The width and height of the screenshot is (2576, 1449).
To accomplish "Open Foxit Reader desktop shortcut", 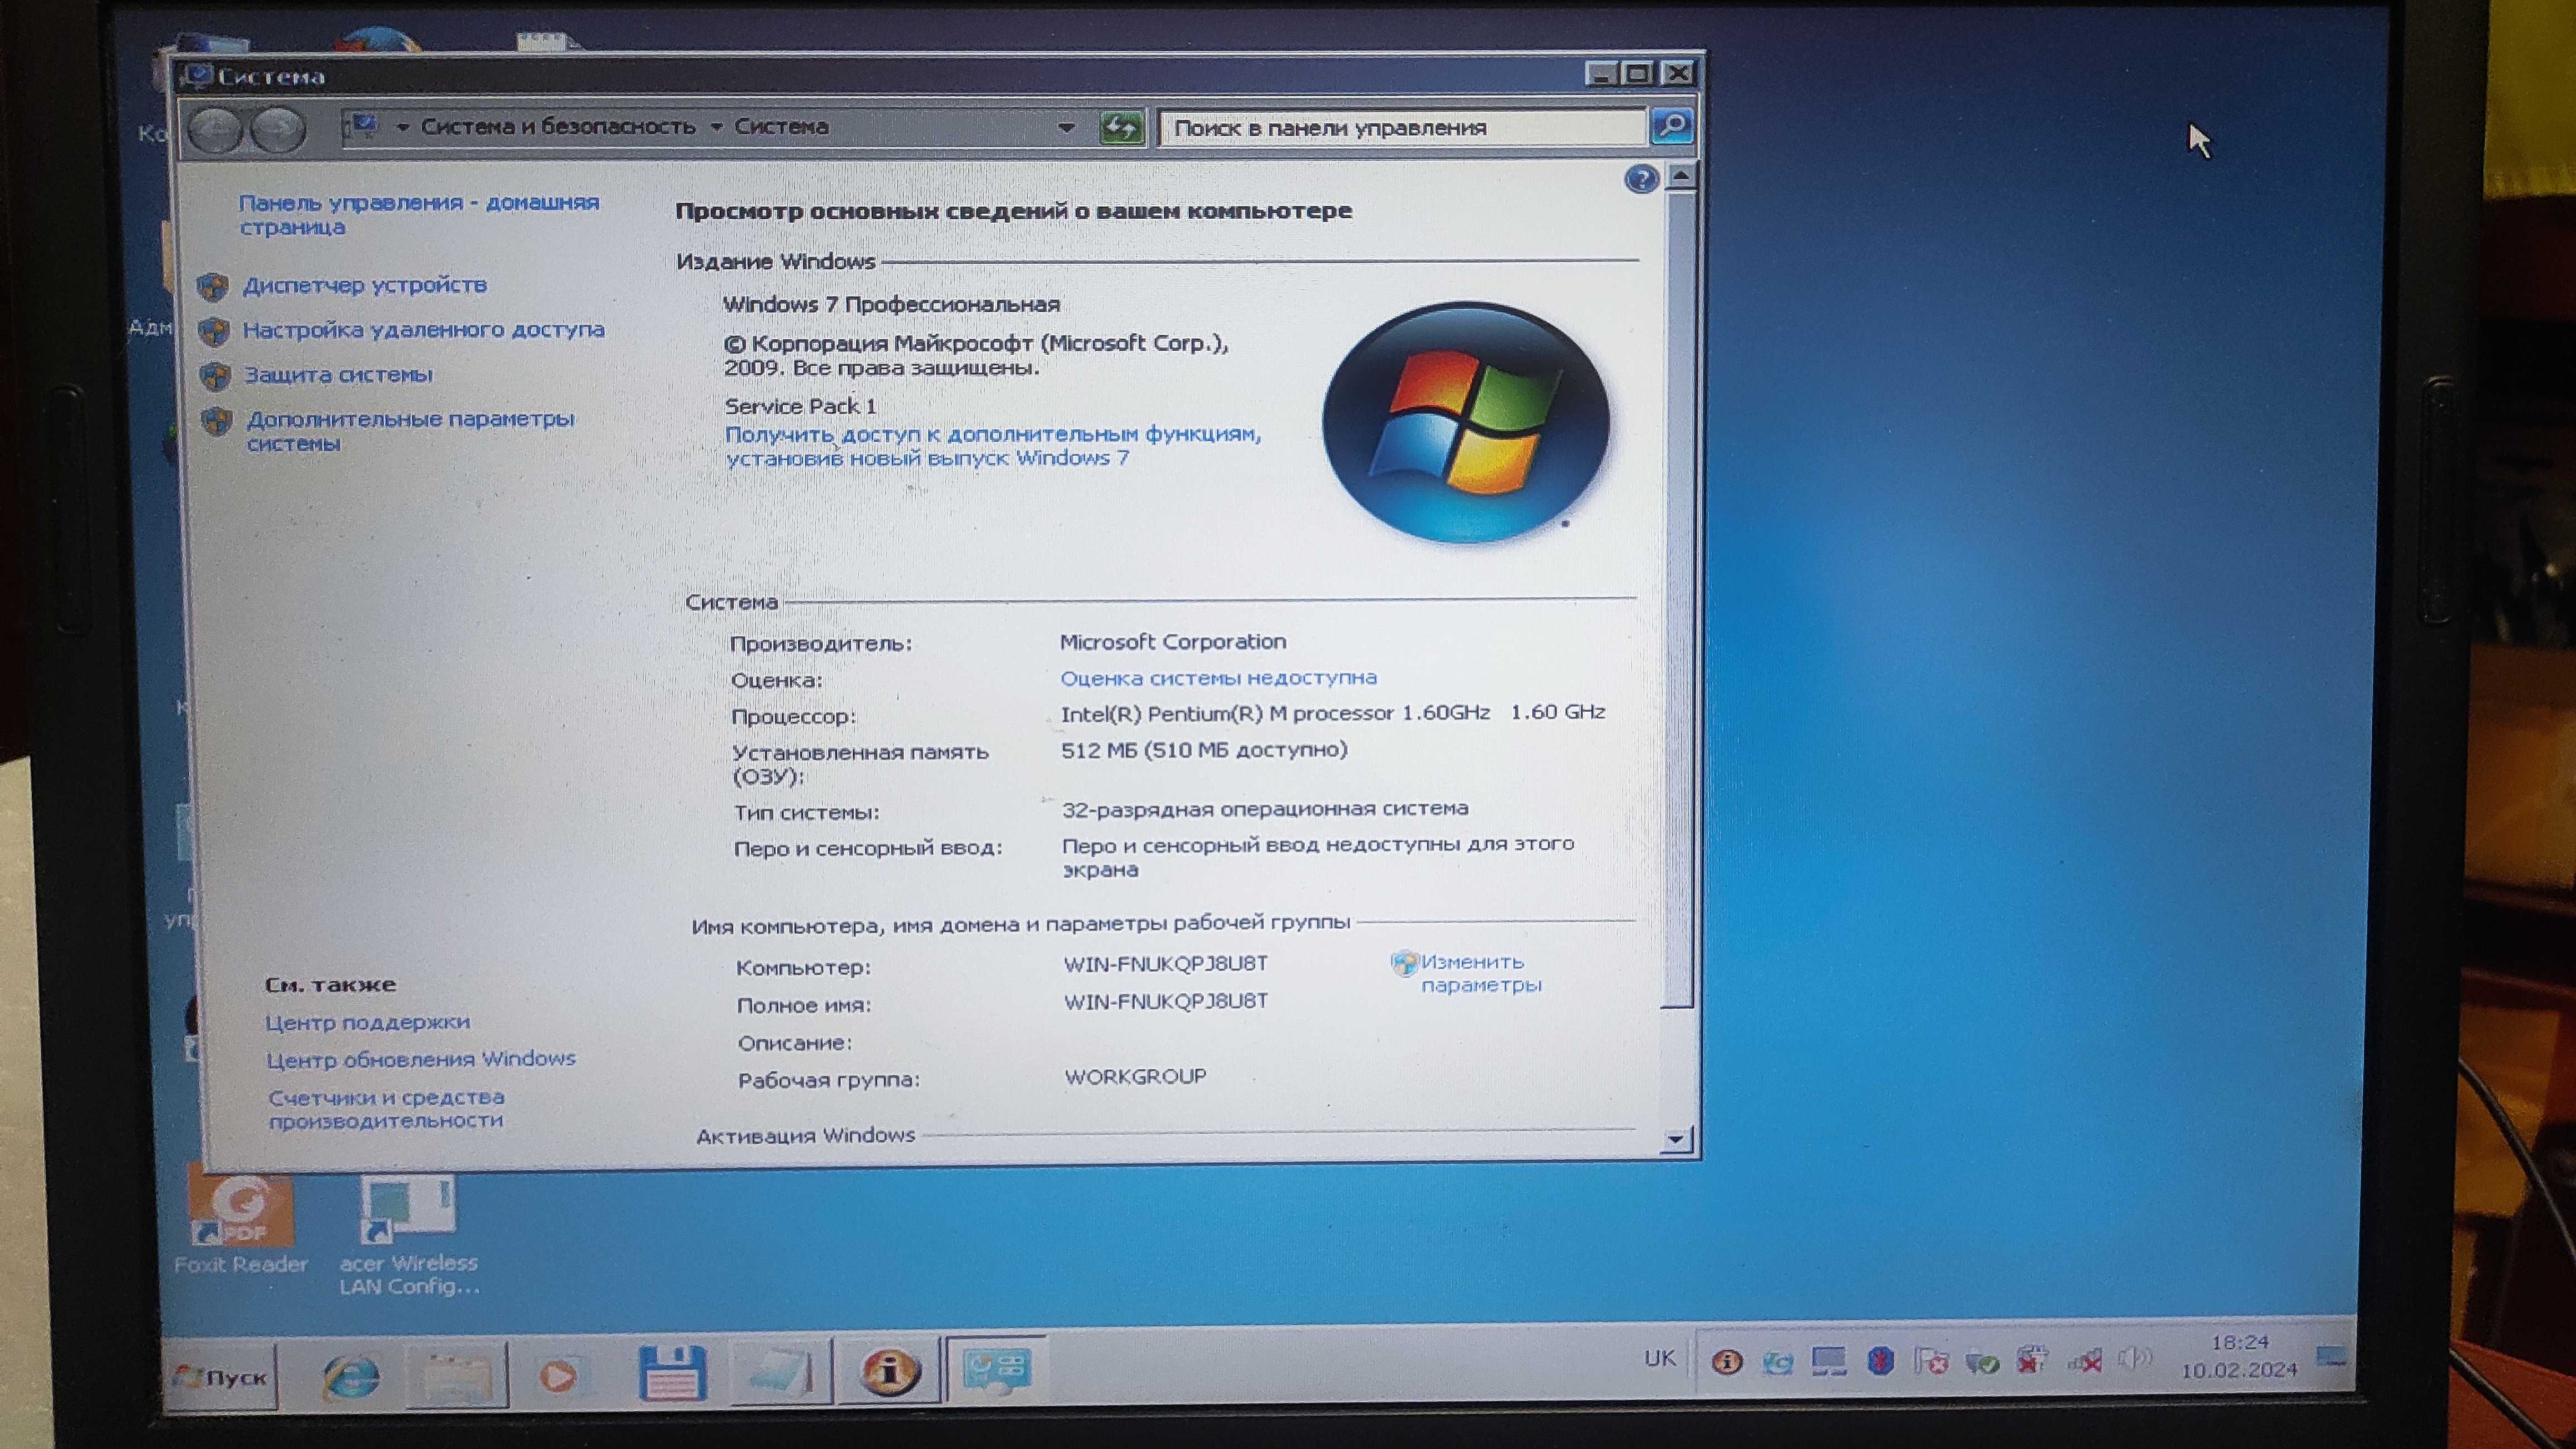I will pyautogui.click(x=241, y=1225).
